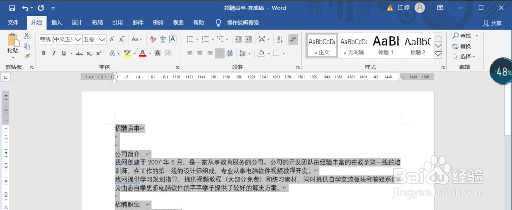Apply the red font color
This screenshot has height=210, width=512.
coord(142,53)
